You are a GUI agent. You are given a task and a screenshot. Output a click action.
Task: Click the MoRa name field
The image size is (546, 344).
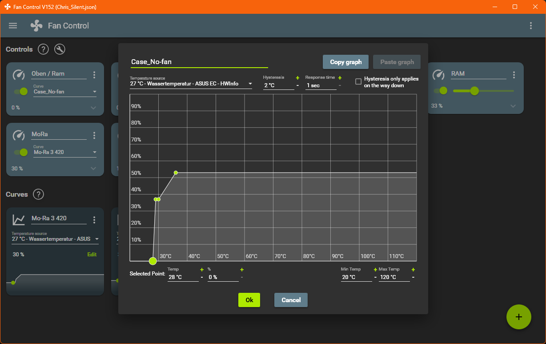(59, 134)
